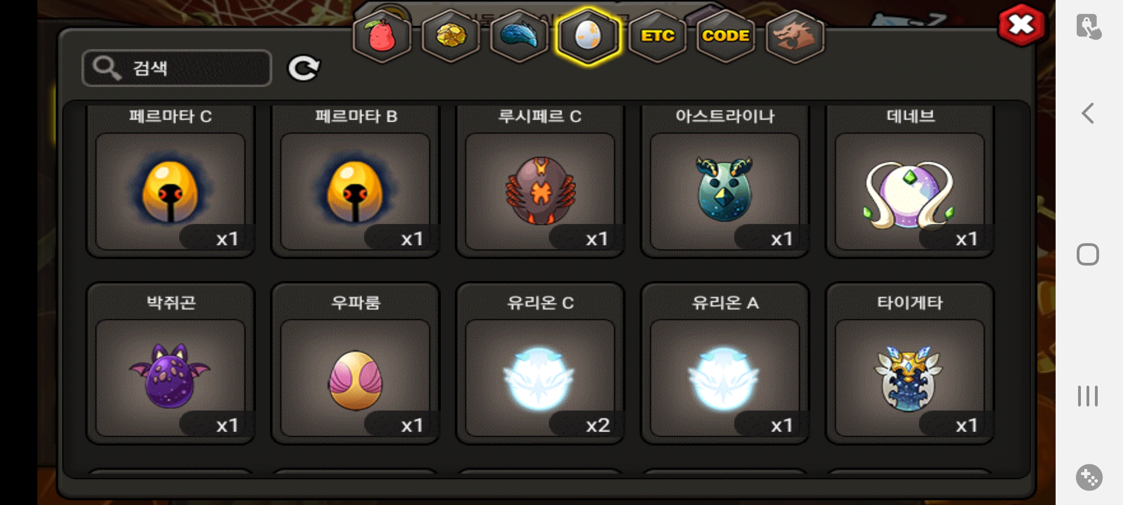1123x505 pixels.
Task: Pick the 아스트라이나 owl egg
Action: pyautogui.click(x=725, y=181)
